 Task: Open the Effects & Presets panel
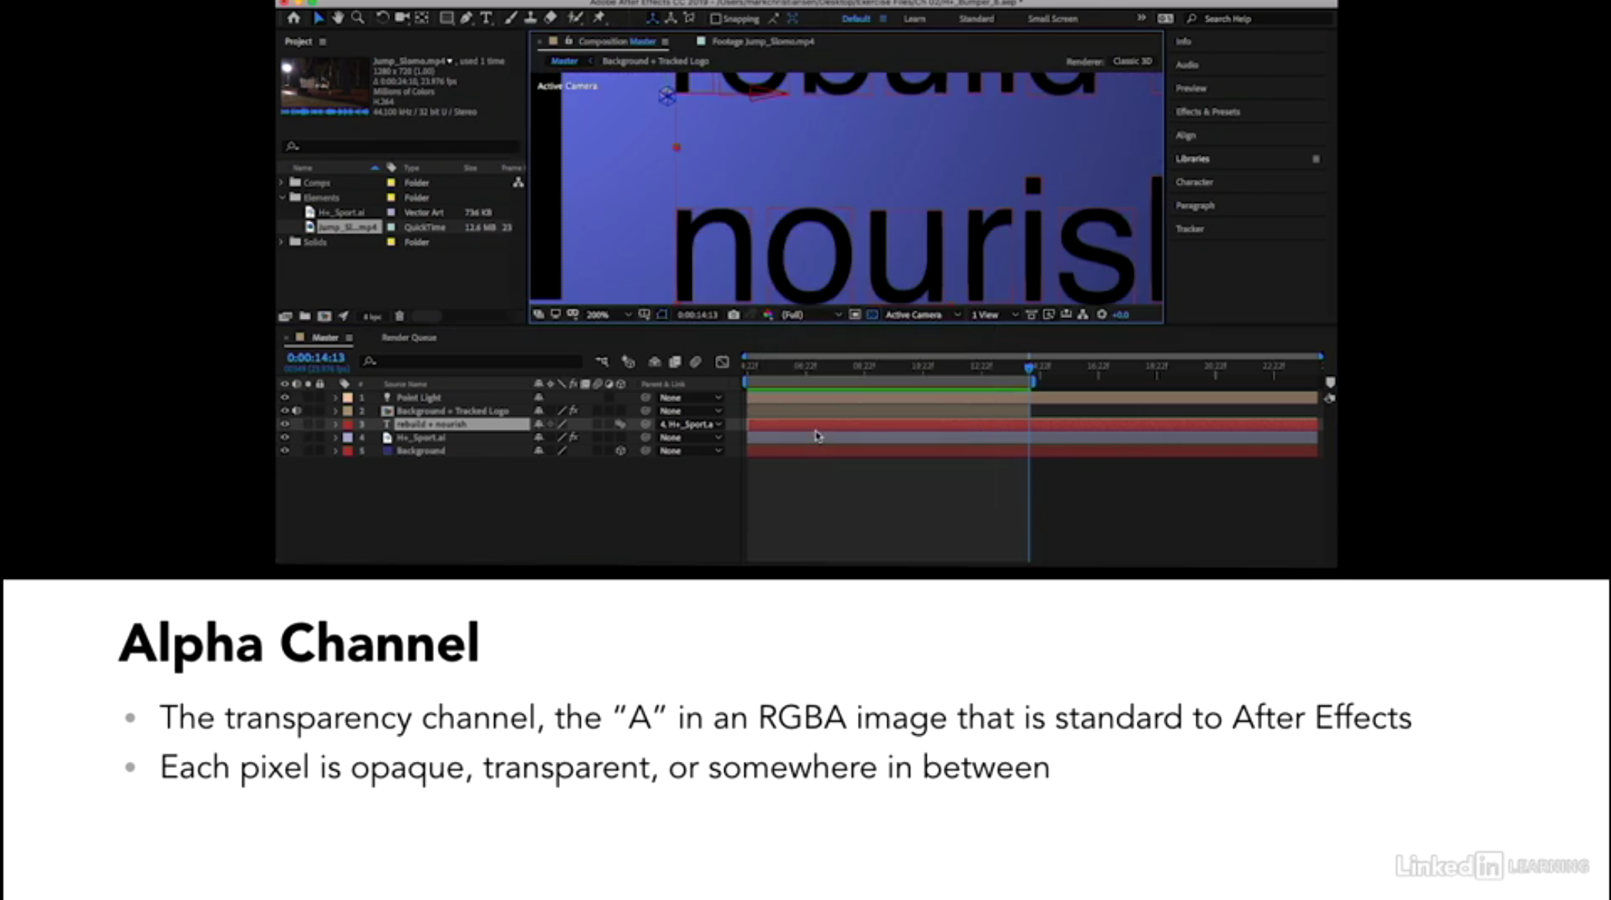[x=1207, y=112]
